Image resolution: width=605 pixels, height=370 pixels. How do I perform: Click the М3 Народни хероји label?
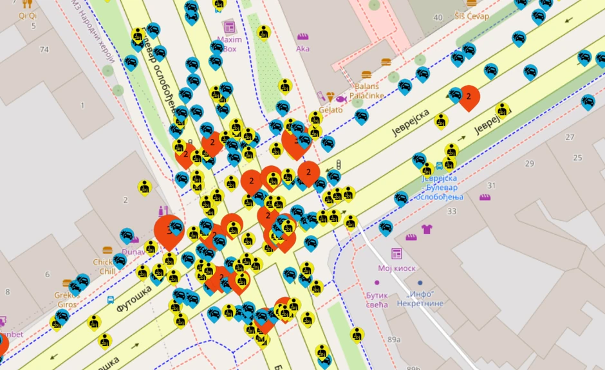tap(93, 31)
